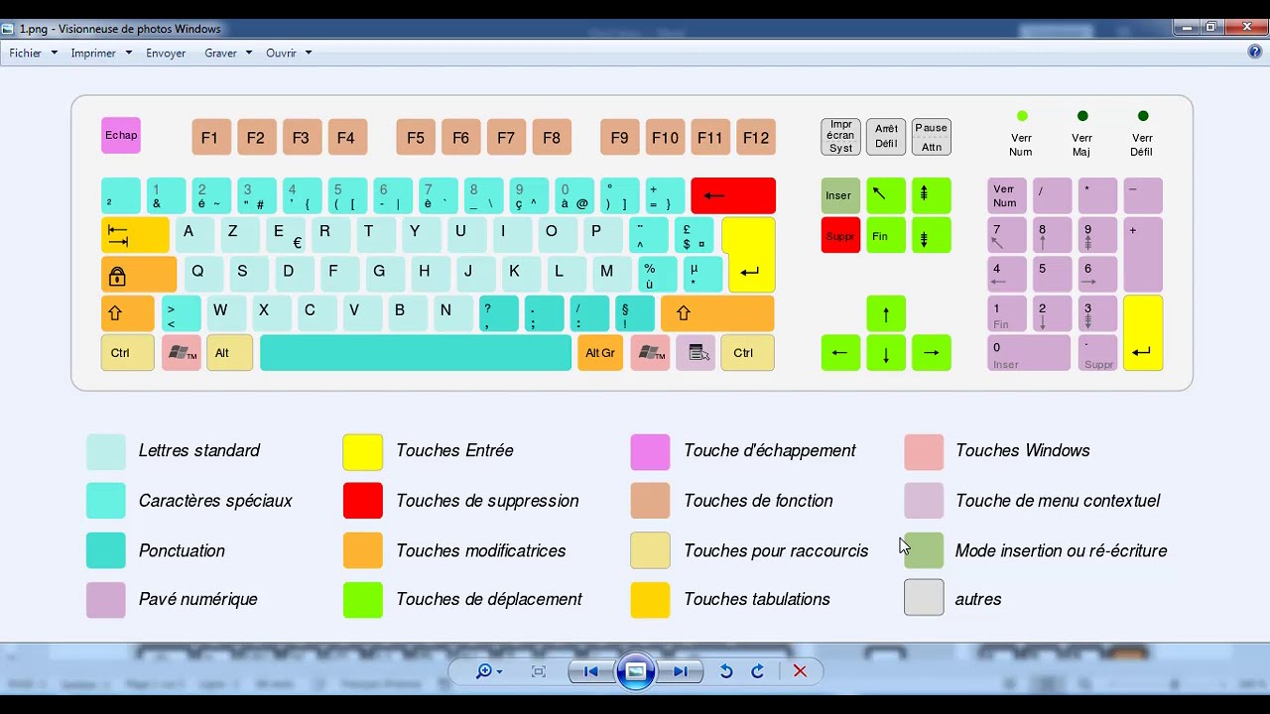Viewport: 1270px width, 714px height.
Task: Rotate the photo clockwise
Action: pyautogui.click(x=757, y=671)
